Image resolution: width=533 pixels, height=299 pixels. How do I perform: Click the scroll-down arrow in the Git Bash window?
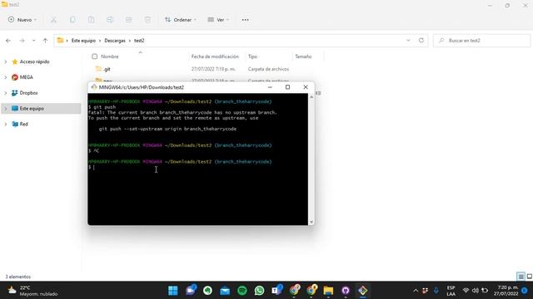click(311, 222)
